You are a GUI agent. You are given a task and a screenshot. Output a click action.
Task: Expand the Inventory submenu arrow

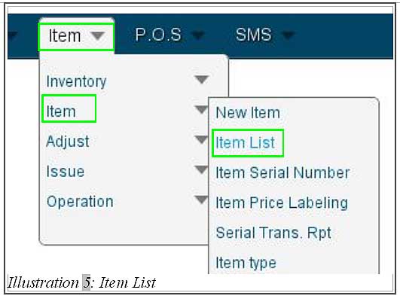pyautogui.click(x=202, y=79)
